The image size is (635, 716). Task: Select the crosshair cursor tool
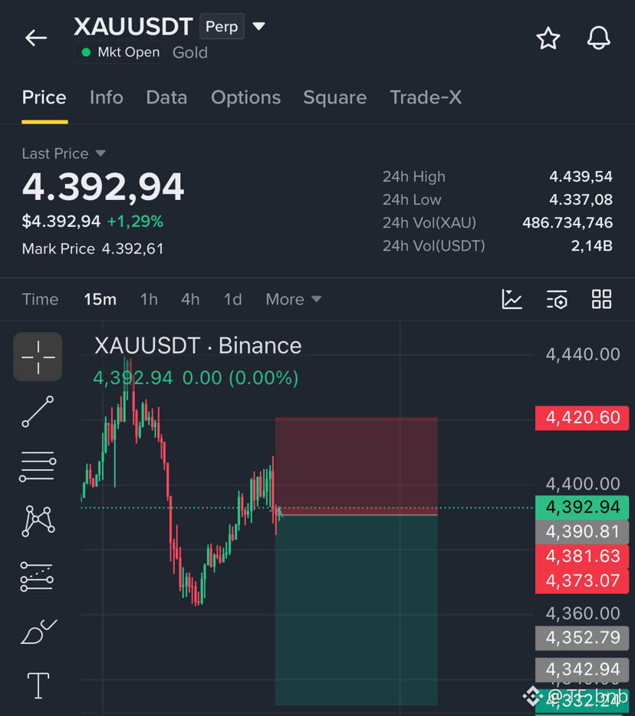38,356
